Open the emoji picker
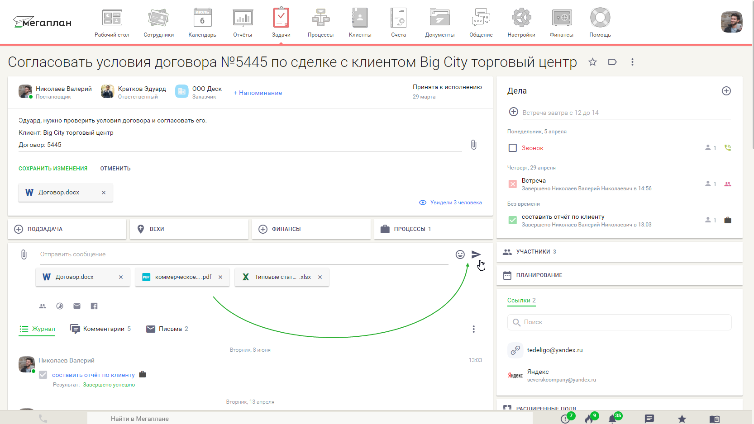This screenshot has height=424, width=754. pyautogui.click(x=460, y=254)
